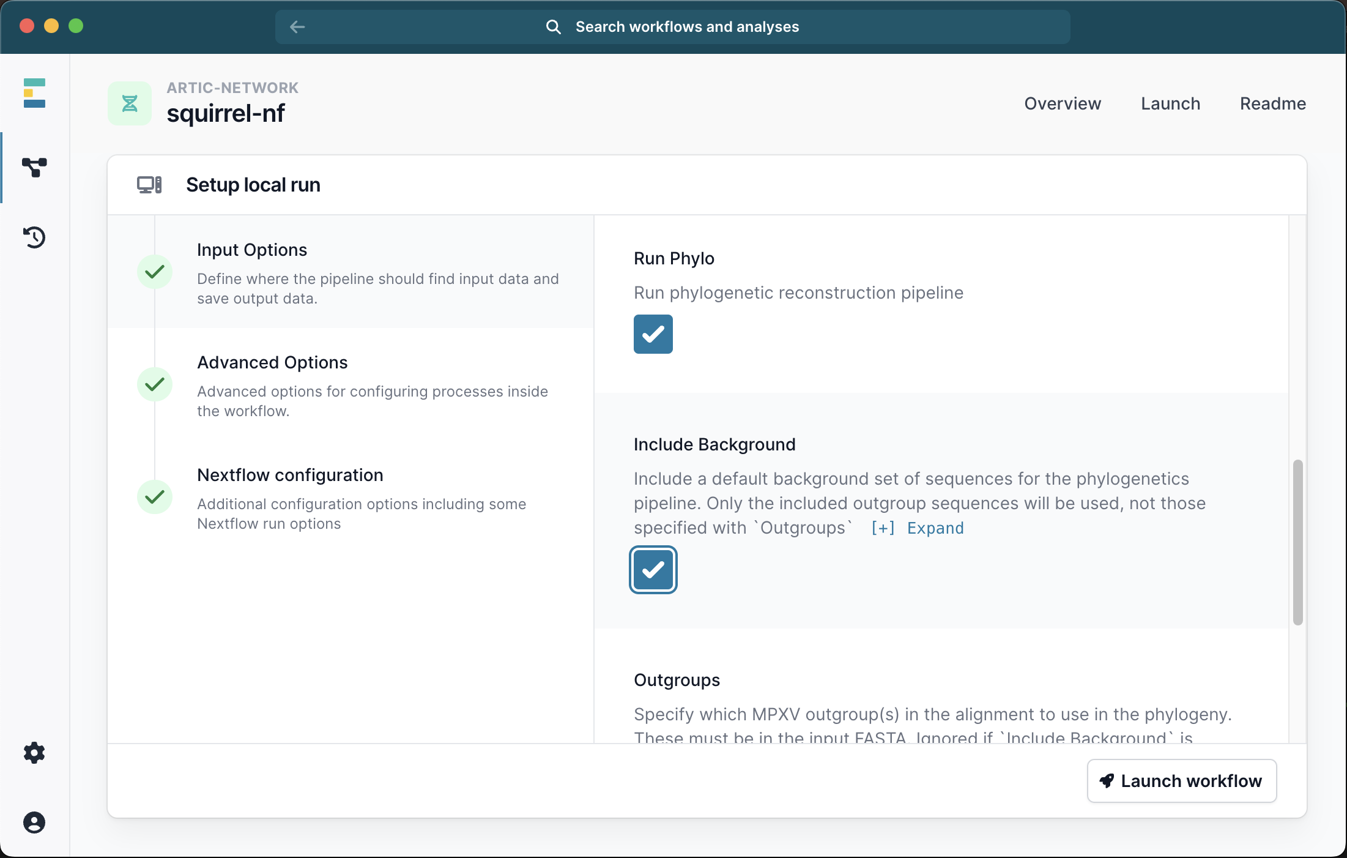Open settings gear icon
1347x858 pixels.
point(34,753)
